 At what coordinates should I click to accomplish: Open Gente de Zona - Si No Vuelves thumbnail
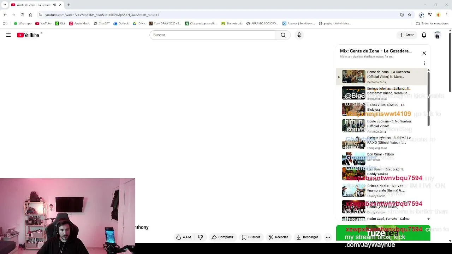[x=353, y=126]
